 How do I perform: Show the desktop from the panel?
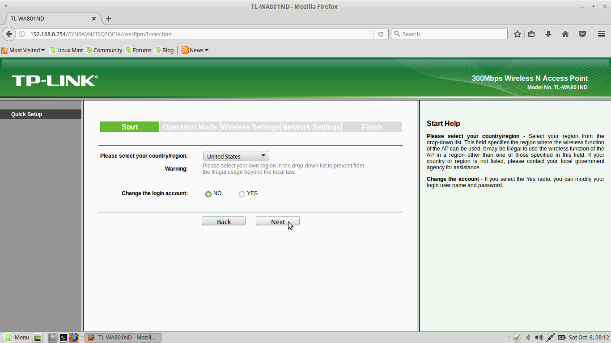[38, 338]
